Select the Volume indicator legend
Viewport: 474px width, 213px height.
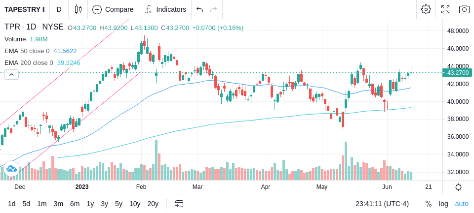point(15,39)
